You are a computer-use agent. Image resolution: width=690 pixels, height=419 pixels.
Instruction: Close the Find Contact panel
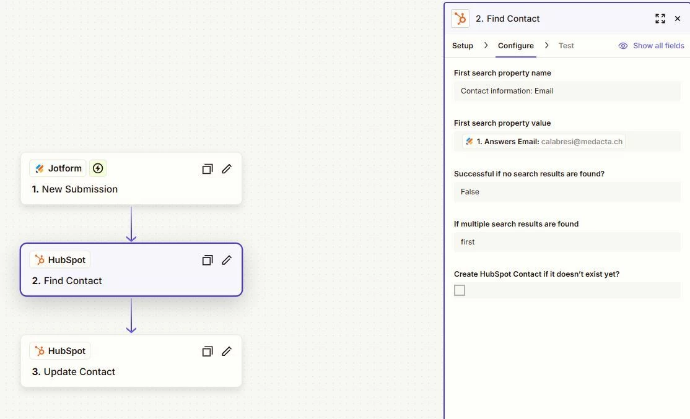click(678, 19)
